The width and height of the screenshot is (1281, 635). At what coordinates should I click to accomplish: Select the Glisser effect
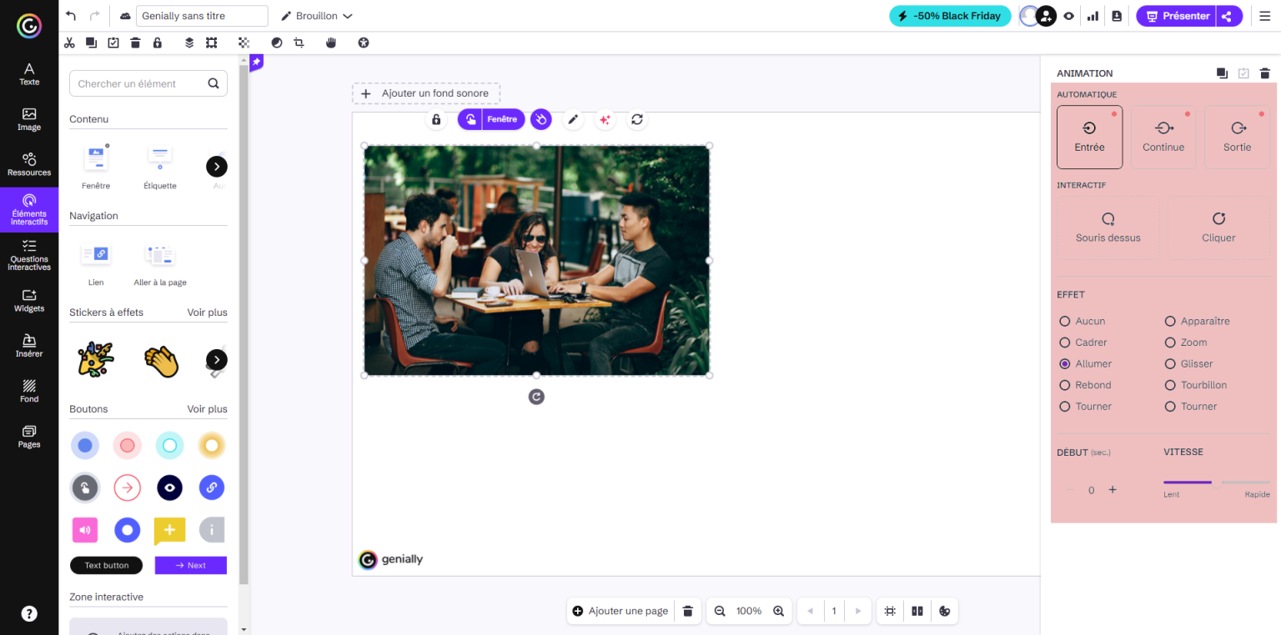[x=1170, y=363]
